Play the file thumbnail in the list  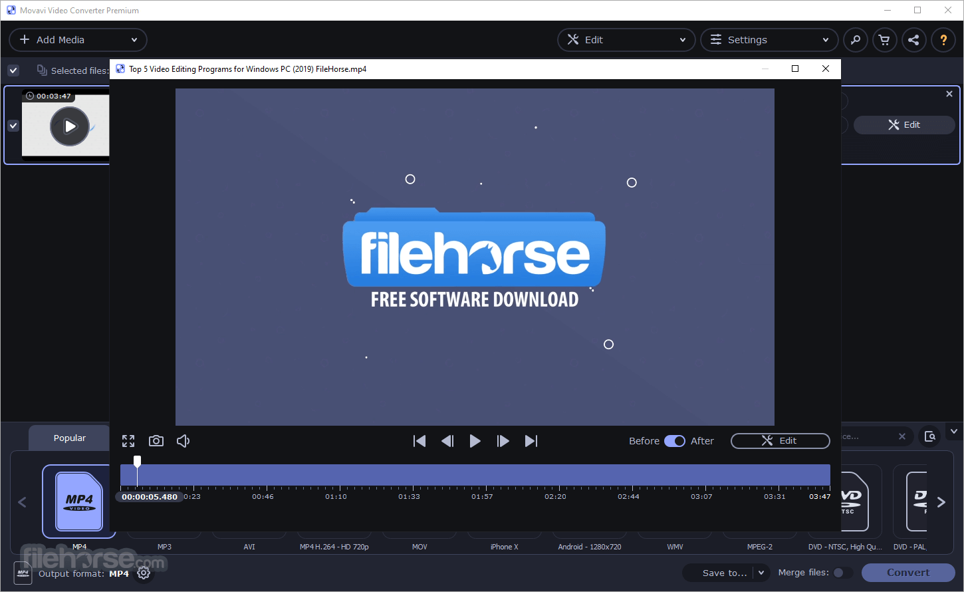coord(70,126)
